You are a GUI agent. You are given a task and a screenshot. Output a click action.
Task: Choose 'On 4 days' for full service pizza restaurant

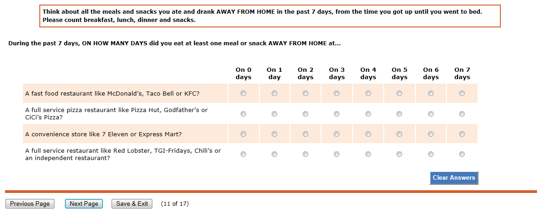[x=368, y=114]
